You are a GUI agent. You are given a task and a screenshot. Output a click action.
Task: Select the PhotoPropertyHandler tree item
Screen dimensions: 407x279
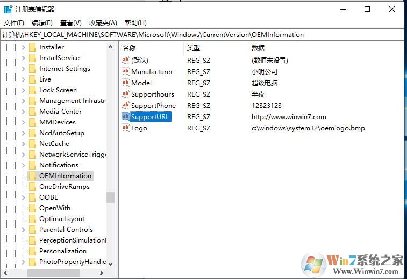(x=73, y=262)
